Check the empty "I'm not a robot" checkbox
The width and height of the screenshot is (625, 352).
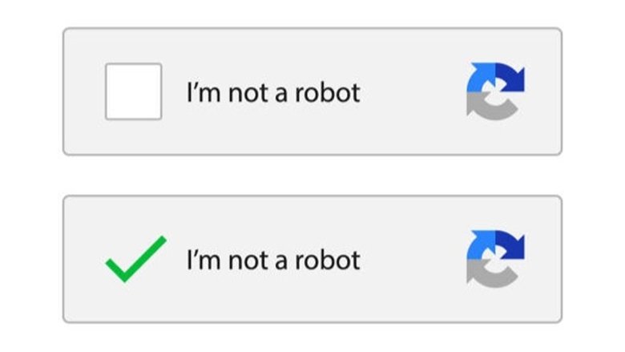pyautogui.click(x=133, y=91)
